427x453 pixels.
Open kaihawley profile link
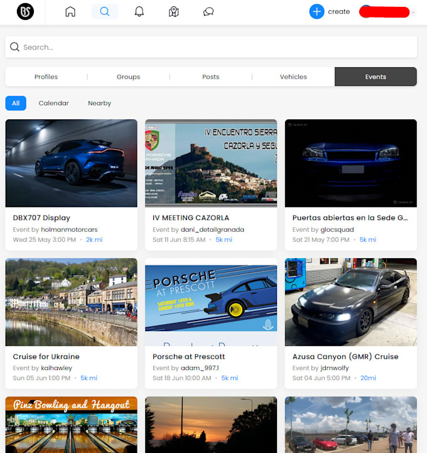57,368
